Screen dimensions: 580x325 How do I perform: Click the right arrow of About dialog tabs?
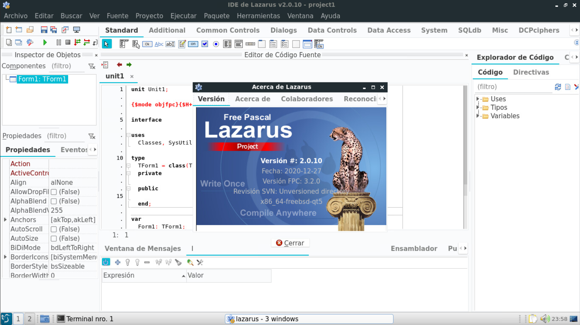point(384,99)
